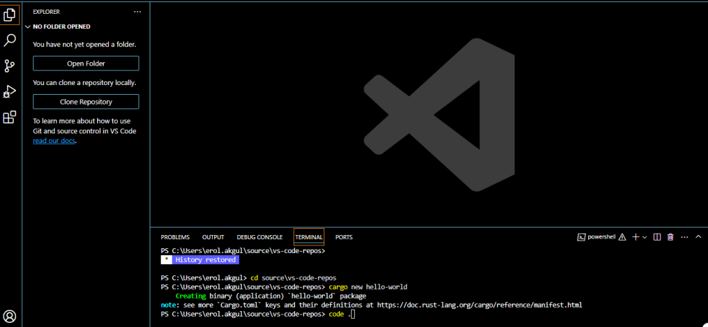708x327 pixels.
Task: Follow the 'read our docs' link
Action: (x=54, y=140)
